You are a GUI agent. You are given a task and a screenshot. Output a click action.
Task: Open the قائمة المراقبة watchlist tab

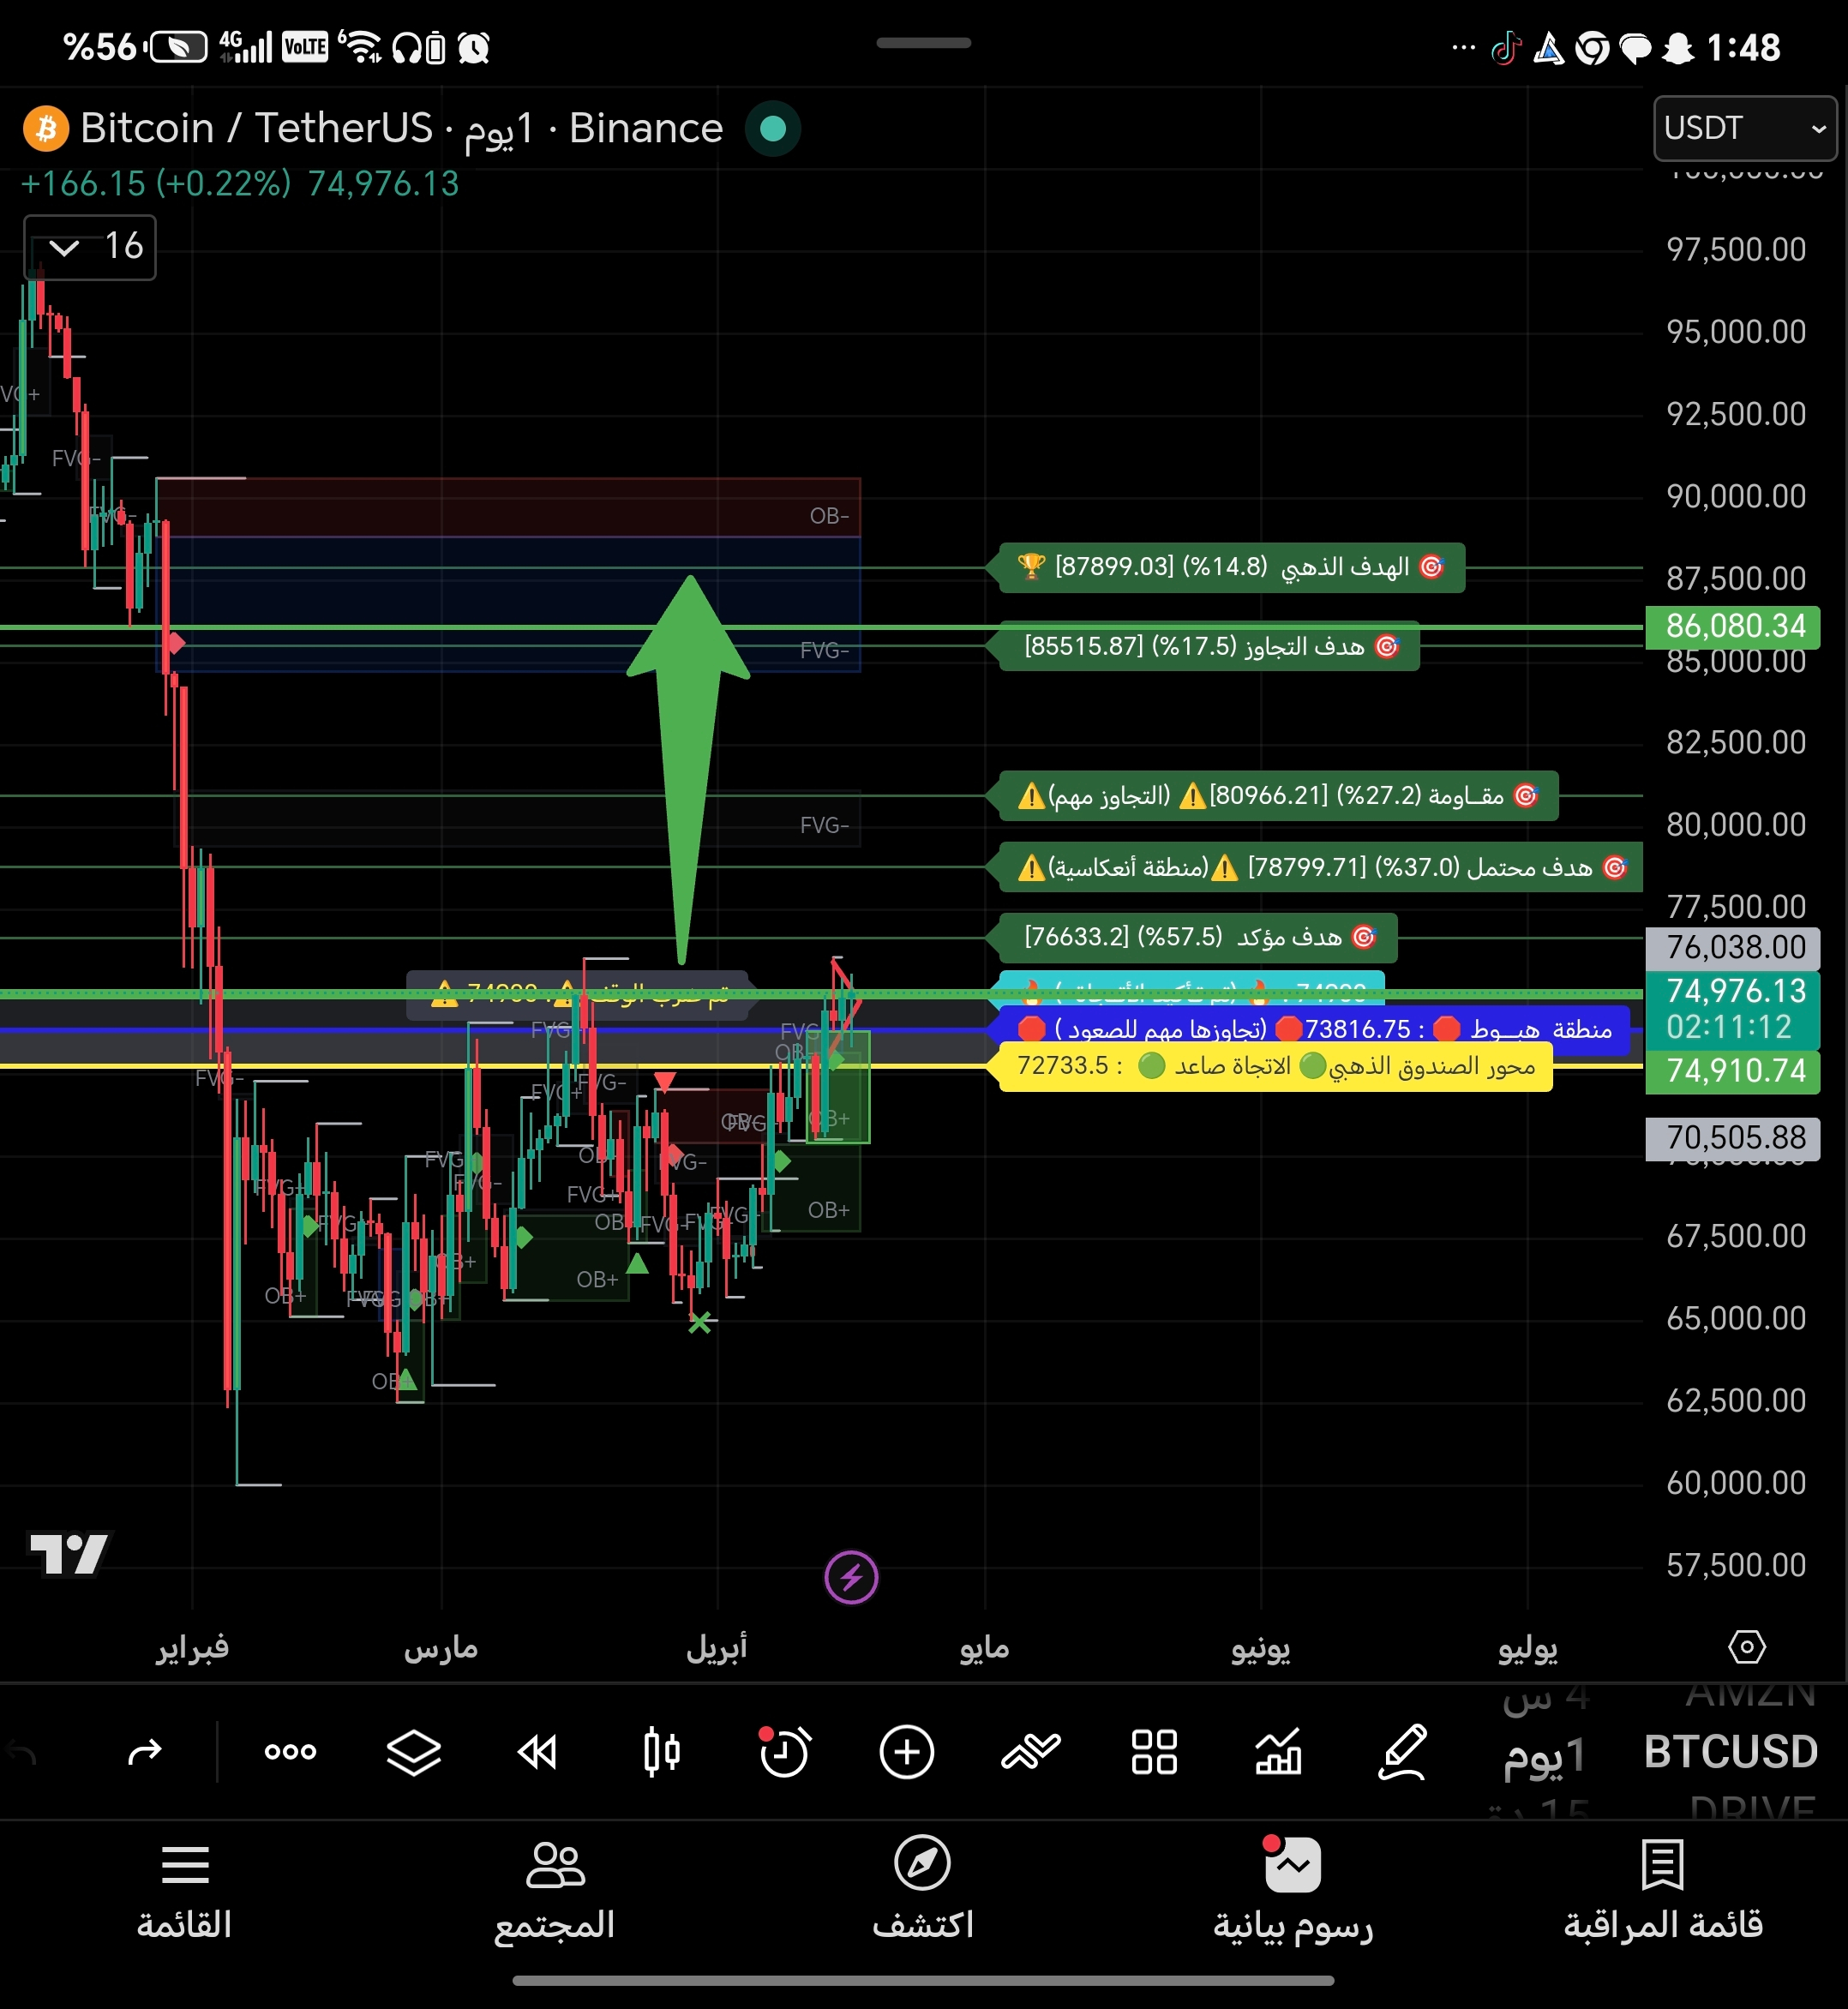(x=1663, y=1890)
